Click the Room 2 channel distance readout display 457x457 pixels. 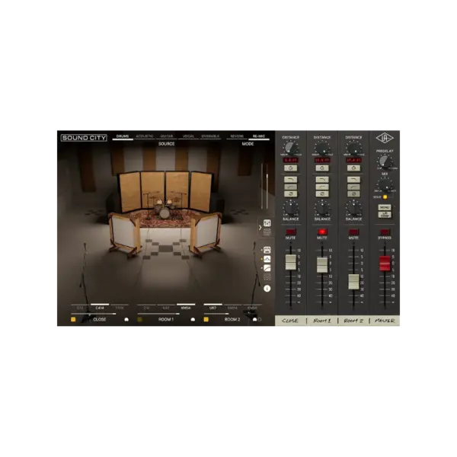click(353, 160)
